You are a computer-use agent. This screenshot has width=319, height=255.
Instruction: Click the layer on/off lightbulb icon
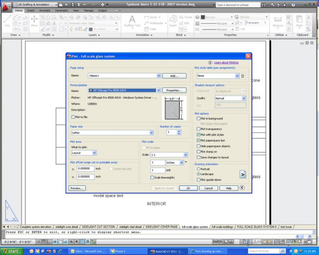(x=71, y=29)
